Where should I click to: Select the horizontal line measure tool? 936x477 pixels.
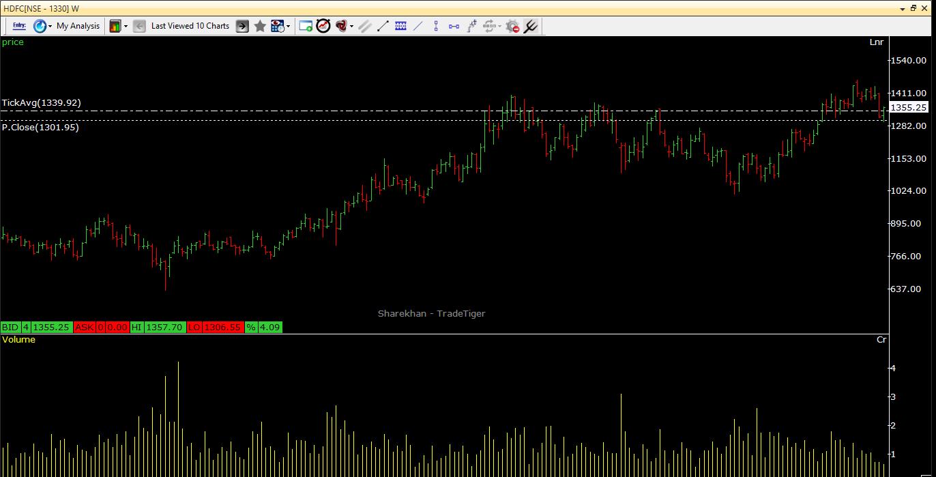pyautogui.click(x=454, y=26)
